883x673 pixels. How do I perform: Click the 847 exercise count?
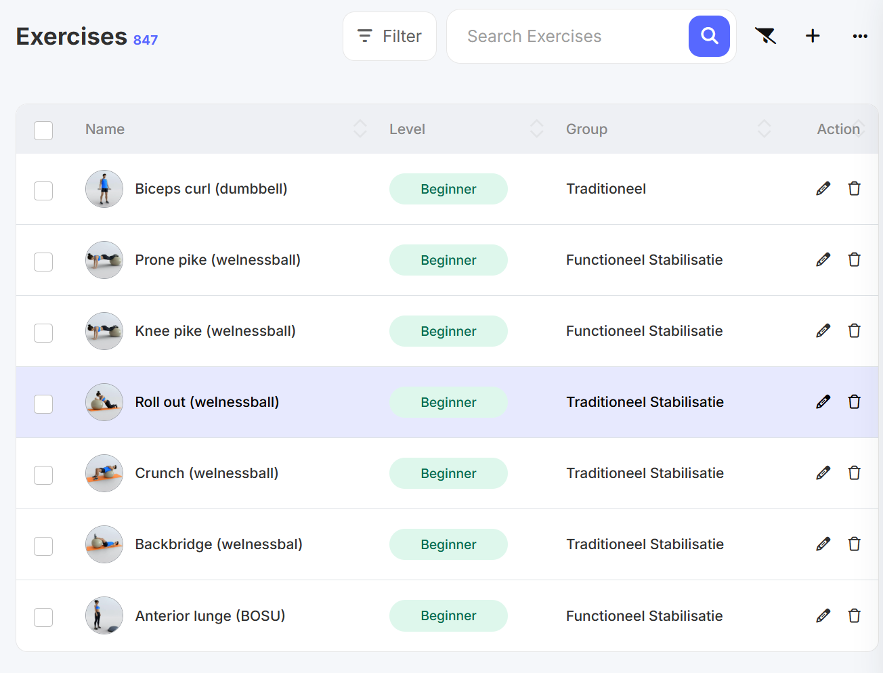pos(146,40)
